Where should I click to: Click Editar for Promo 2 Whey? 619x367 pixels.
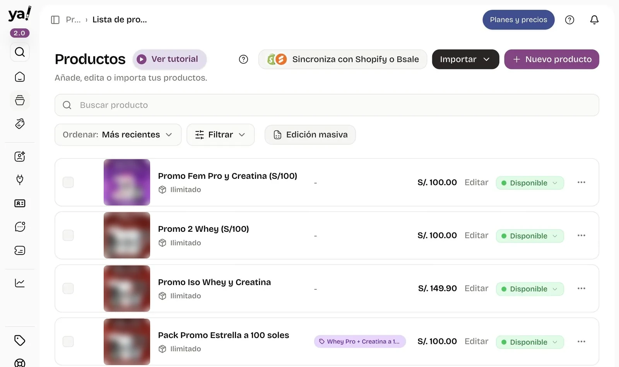tap(476, 235)
